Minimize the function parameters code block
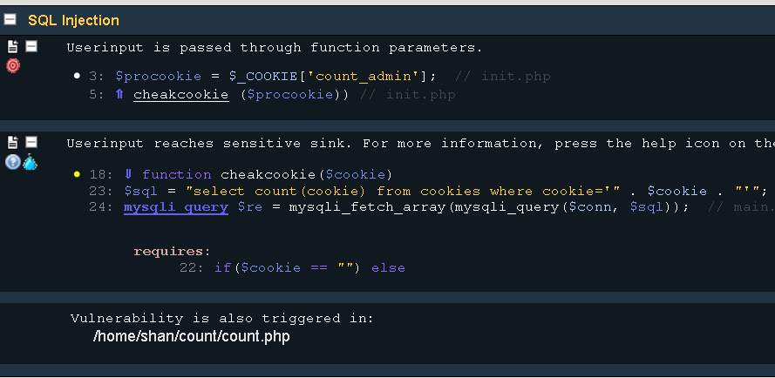775x378 pixels. pos(31,46)
